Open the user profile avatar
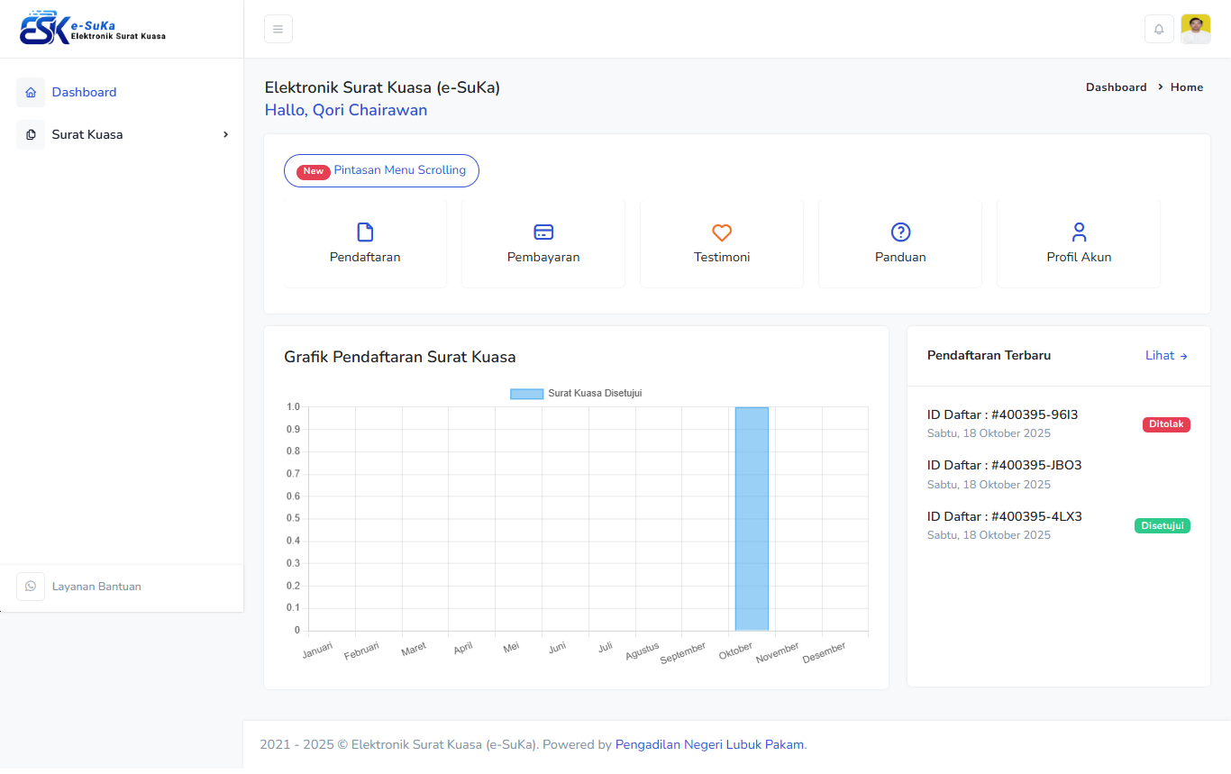This screenshot has height=774, width=1231. click(x=1195, y=29)
